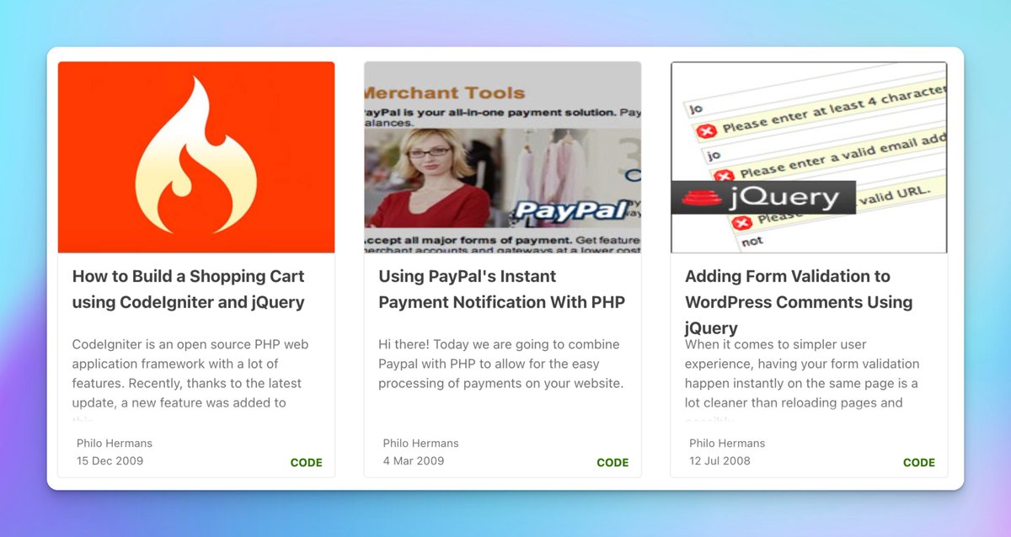
Task: Click the CODE tag on the PayPal card
Action: pyautogui.click(x=612, y=462)
